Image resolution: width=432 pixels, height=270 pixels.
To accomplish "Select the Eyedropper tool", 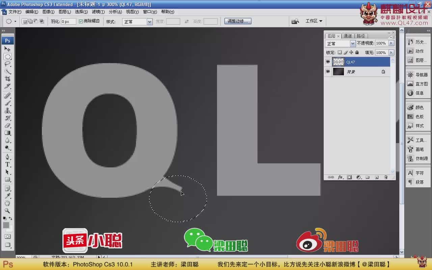I will 7,196.
